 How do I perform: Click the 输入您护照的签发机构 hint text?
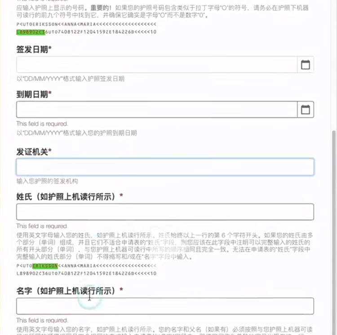(47, 181)
